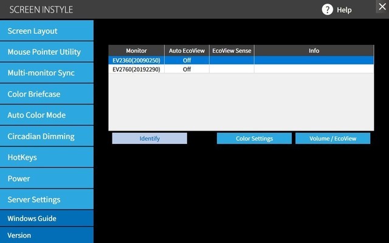This screenshot has height=243, width=389.
Task: Select the Power menu item
Action: pyautogui.click(x=47, y=179)
